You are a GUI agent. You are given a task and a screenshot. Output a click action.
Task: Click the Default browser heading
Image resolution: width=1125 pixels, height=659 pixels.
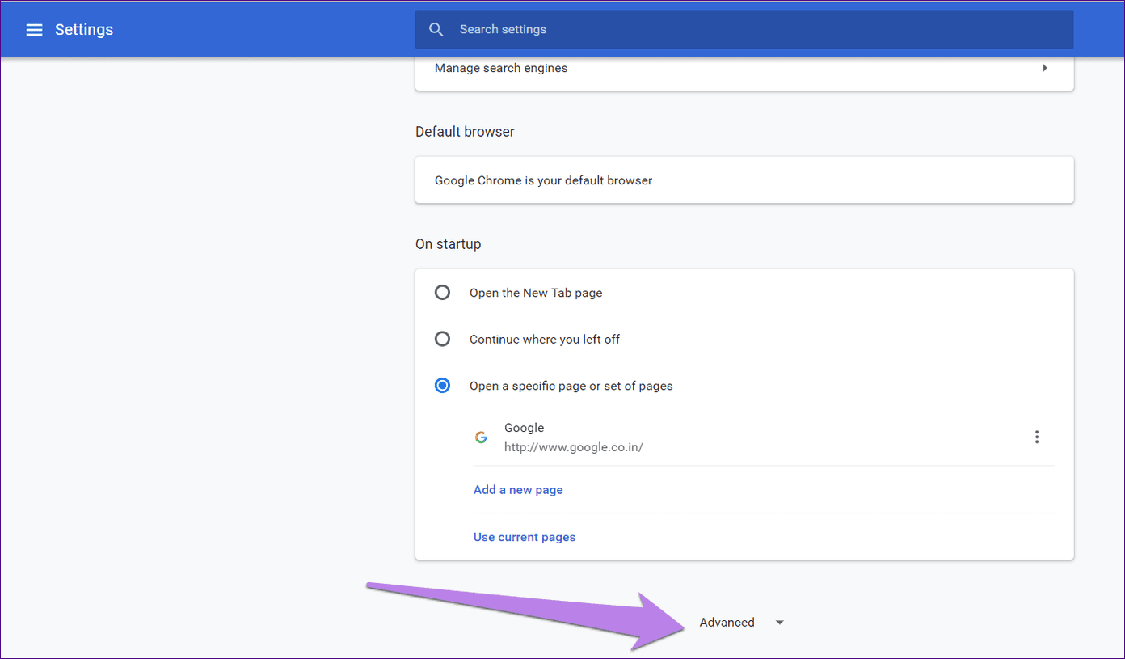pos(465,132)
